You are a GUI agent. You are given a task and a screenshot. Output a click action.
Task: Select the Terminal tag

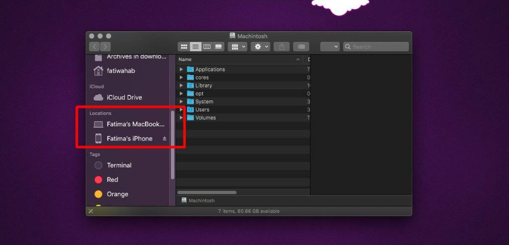113,165
